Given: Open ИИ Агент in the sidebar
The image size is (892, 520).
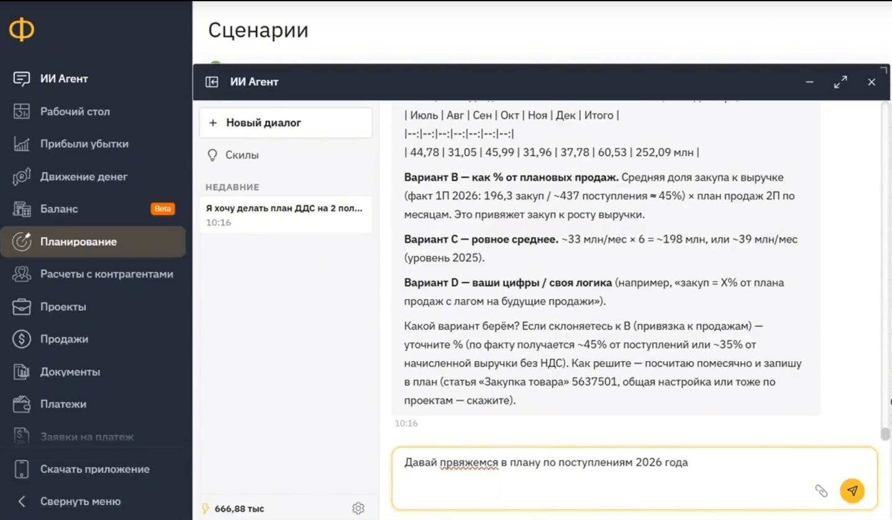Looking at the screenshot, I should coord(93,79).
